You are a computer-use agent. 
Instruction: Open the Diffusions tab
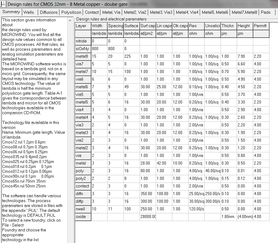coord(49,12)
